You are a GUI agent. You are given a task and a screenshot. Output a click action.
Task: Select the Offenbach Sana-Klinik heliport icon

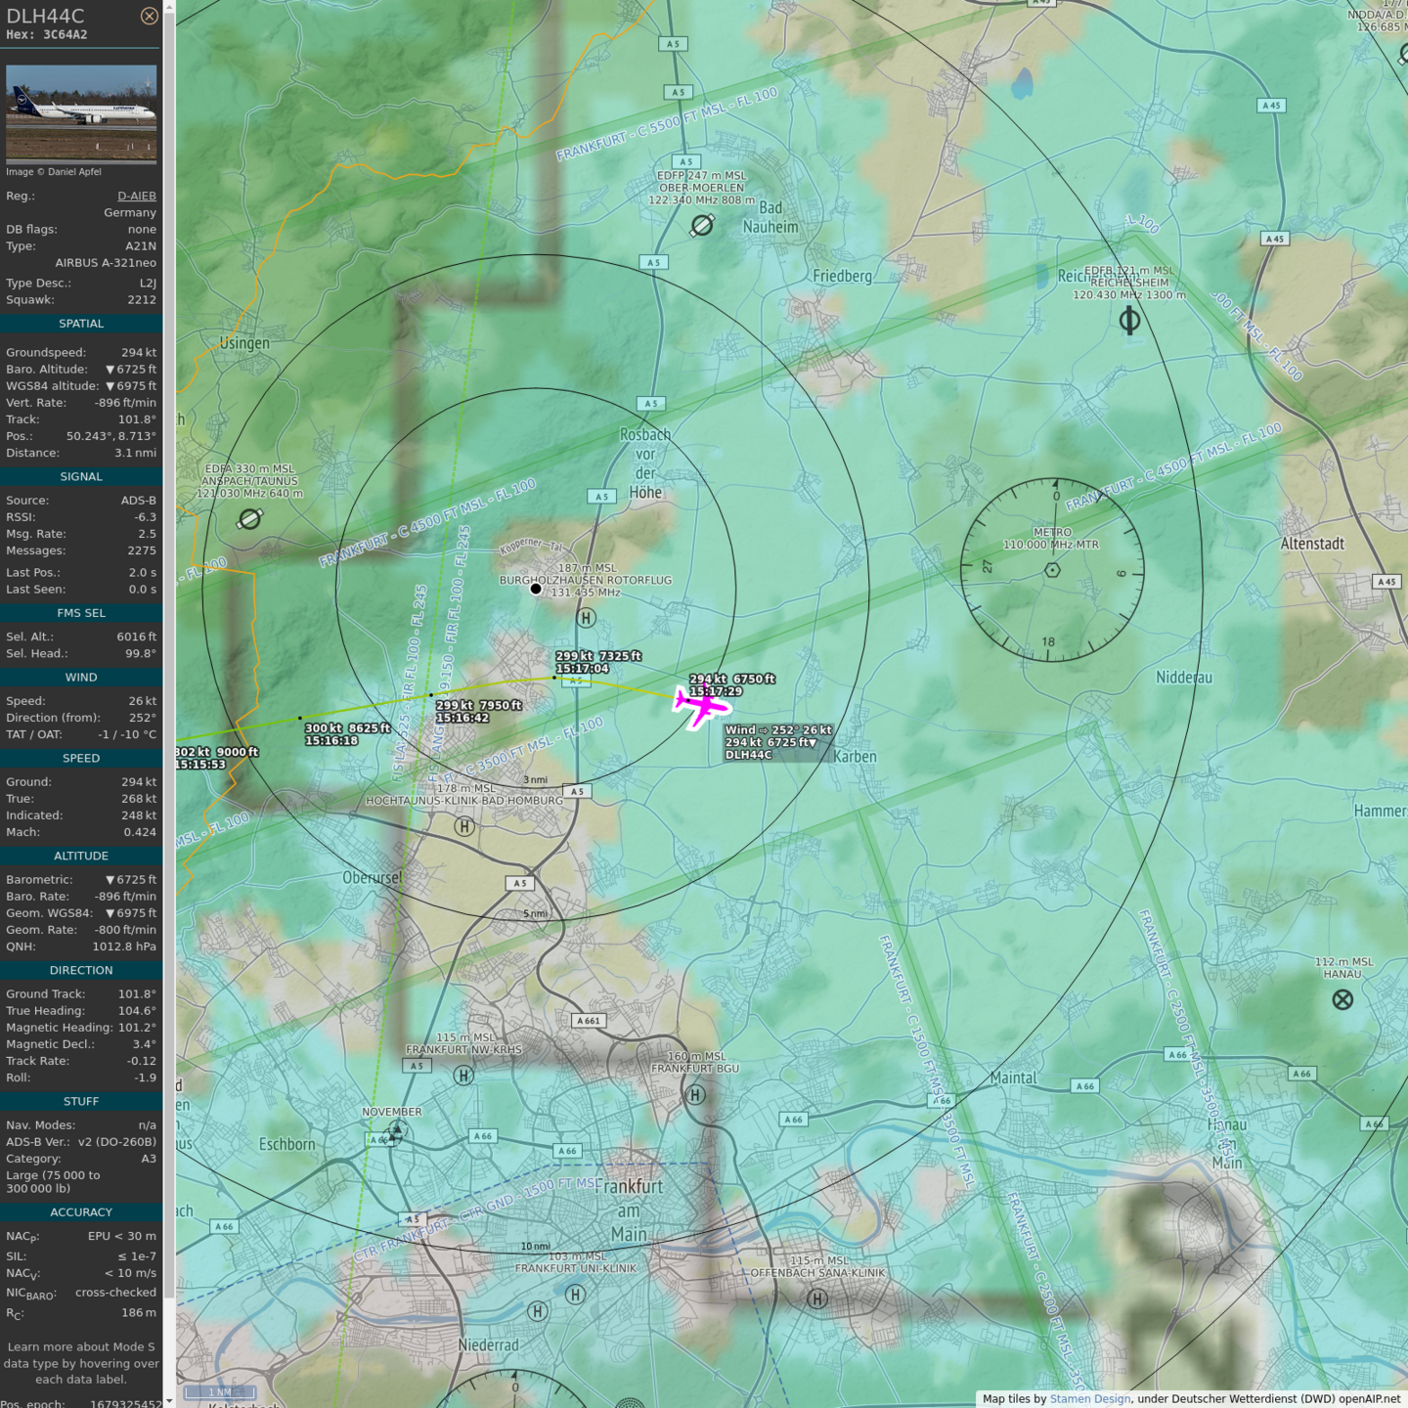pyautogui.click(x=817, y=1298)
